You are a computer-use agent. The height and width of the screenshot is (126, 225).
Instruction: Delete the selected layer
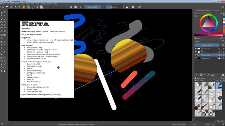(x=223, y=75)
